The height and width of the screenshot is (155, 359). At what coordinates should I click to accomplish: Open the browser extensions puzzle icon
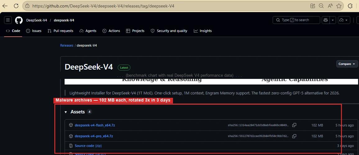point(350,6)
